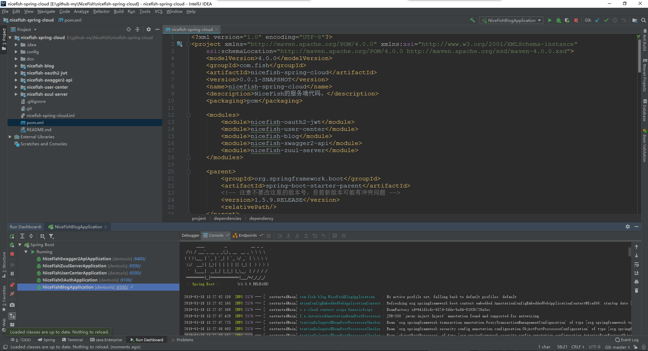Viewport: 648px width, 351px height.
Task: Click the Build Project hammer icon
Action: coord(472,20)
